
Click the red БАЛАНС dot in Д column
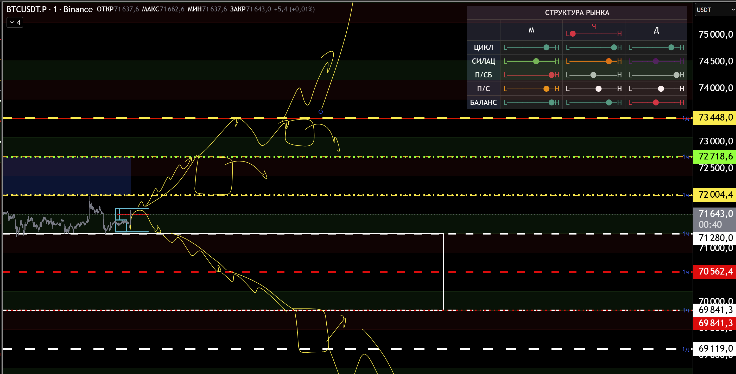tap(656, 102)
